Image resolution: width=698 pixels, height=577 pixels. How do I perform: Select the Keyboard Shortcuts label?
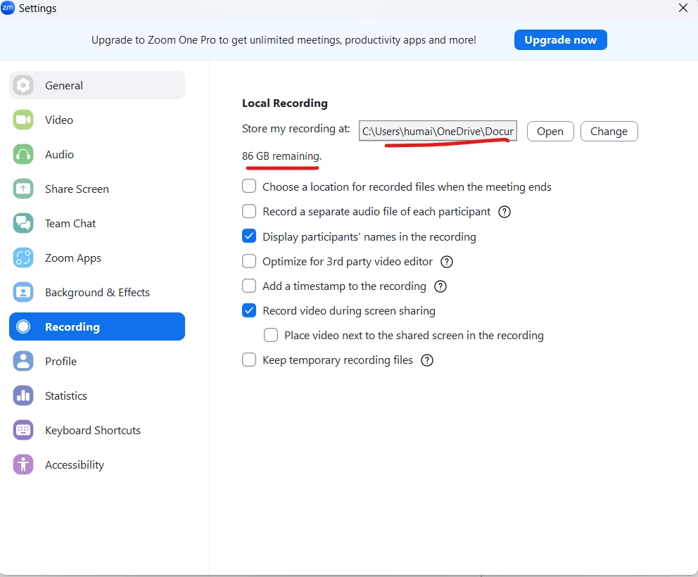coord(93,430)
